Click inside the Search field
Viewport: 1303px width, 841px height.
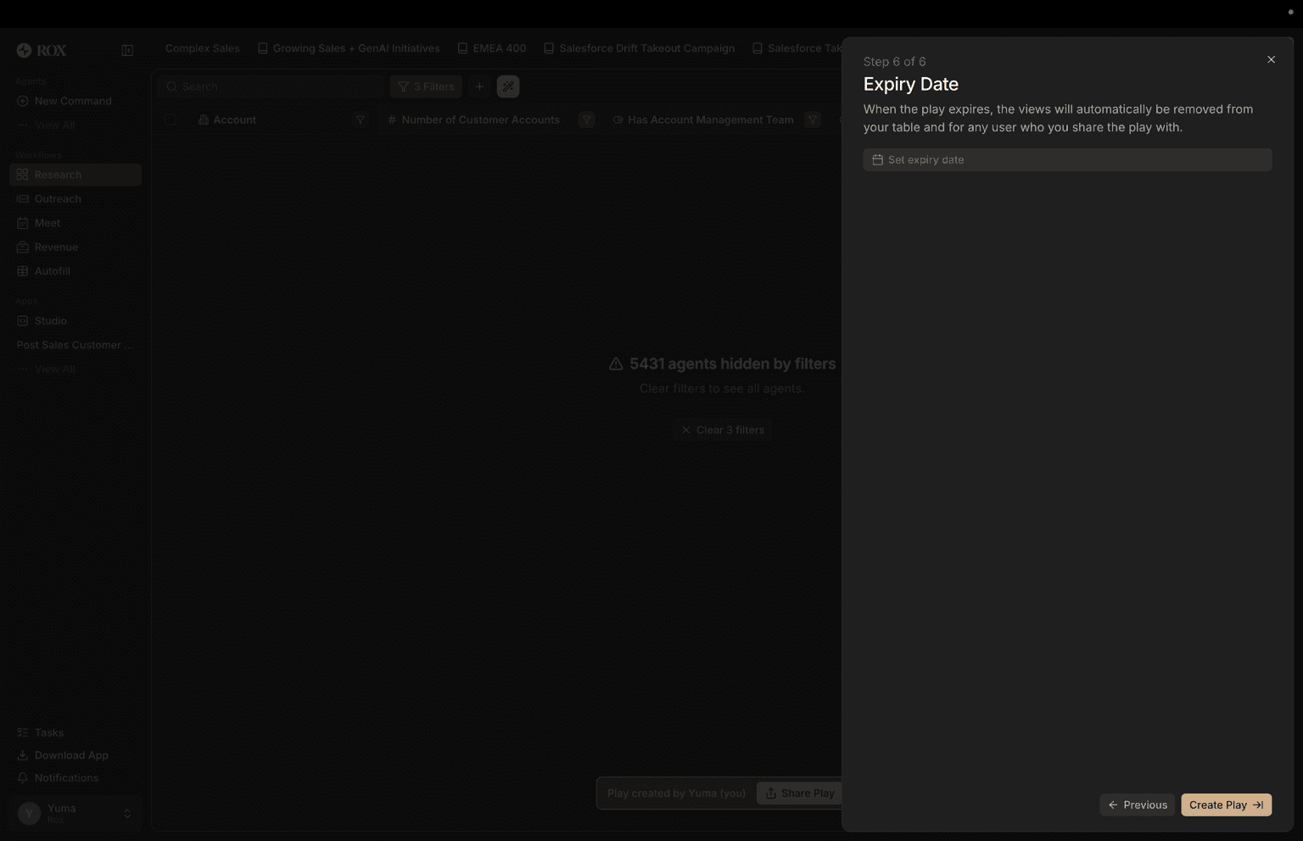[254, 86]
